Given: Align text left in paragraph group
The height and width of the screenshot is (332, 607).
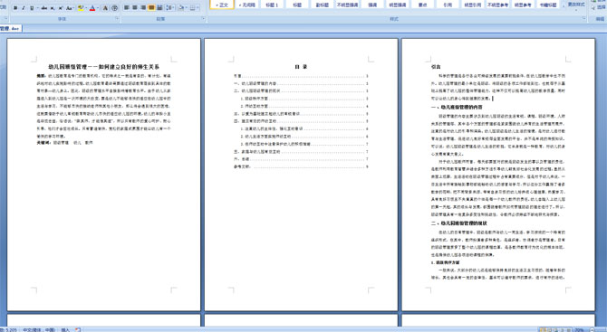Looking at the screenshot, I should tap(127, 7).
